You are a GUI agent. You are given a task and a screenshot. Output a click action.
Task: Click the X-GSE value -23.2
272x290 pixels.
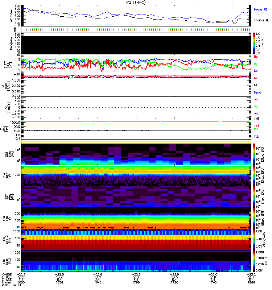click(x=251, y=274)
